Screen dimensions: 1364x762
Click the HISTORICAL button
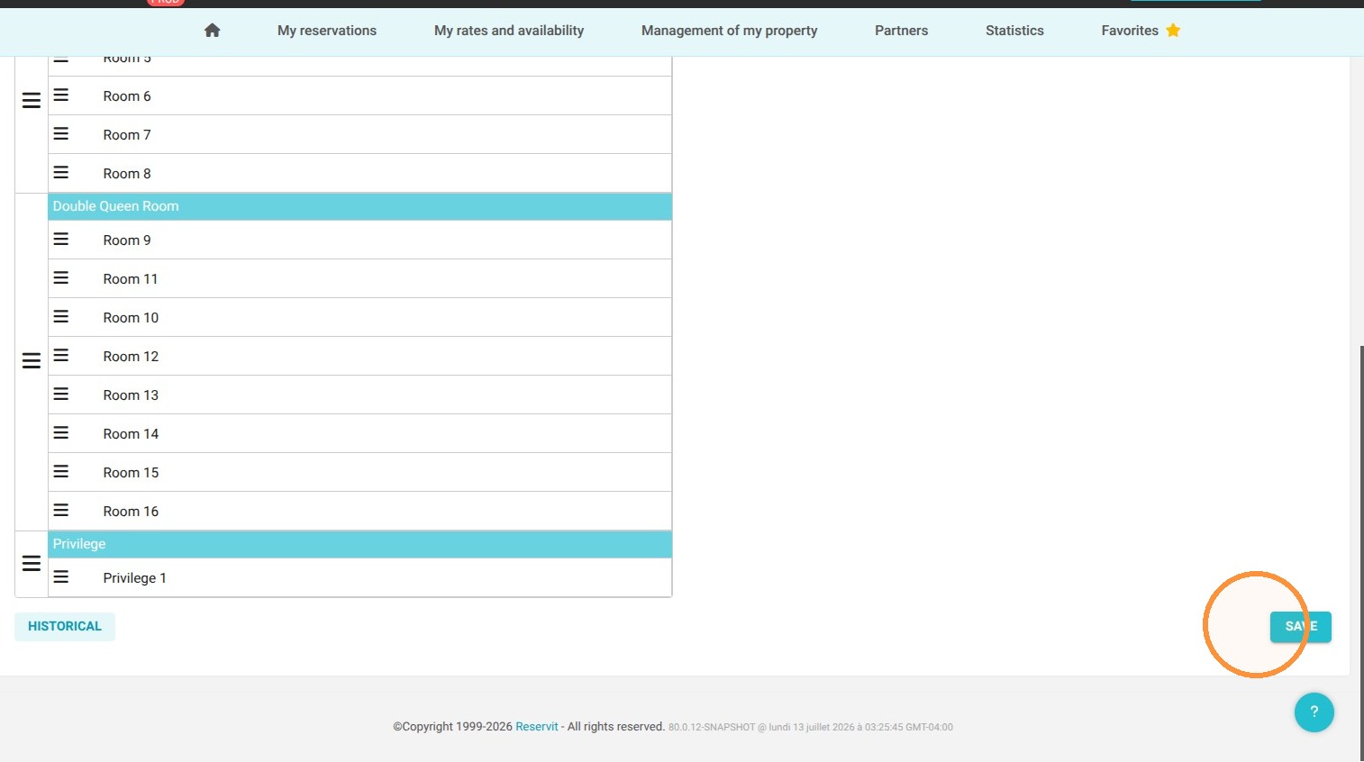coord(65,626)
